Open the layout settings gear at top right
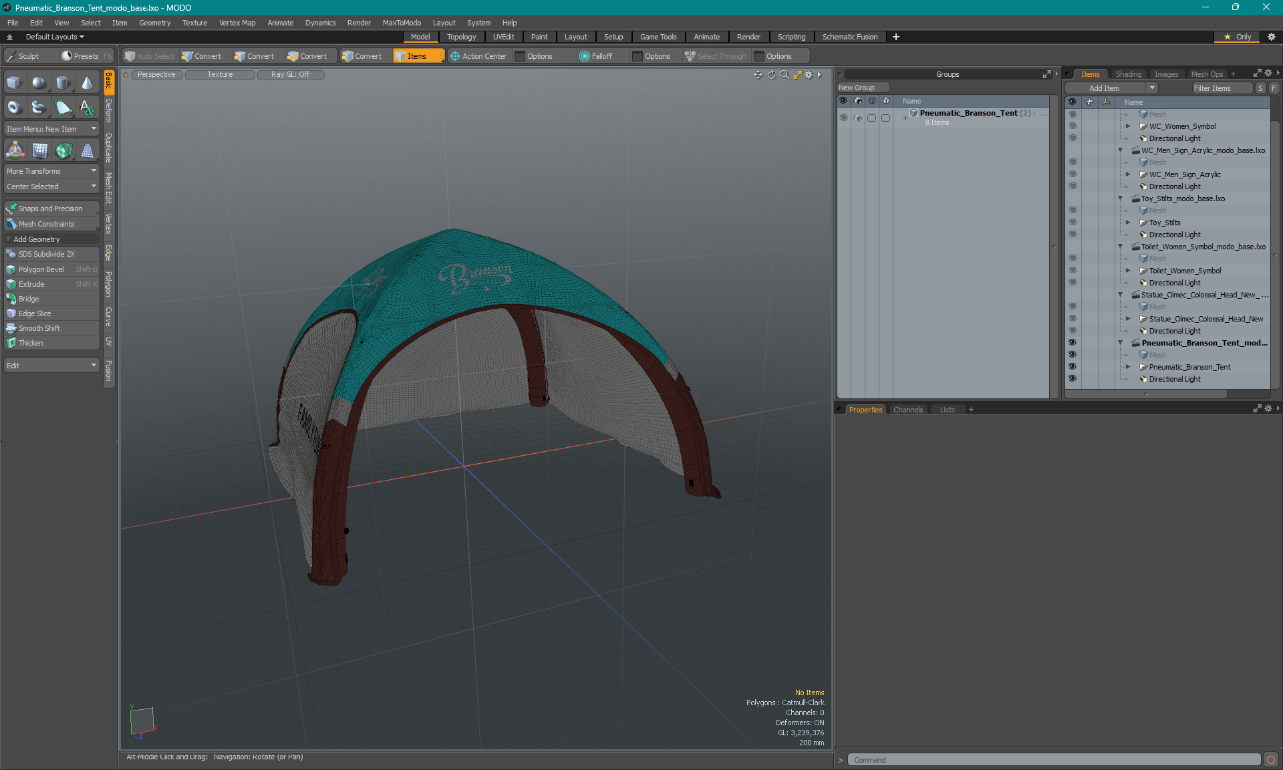This screenshot has width=1283, height=770. coord(1272,37)
